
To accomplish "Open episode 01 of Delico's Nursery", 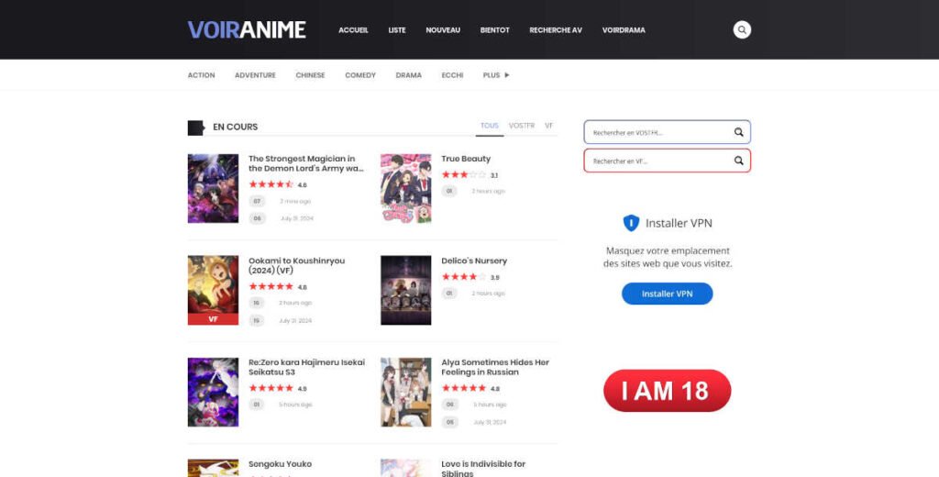I will point(449,293).
